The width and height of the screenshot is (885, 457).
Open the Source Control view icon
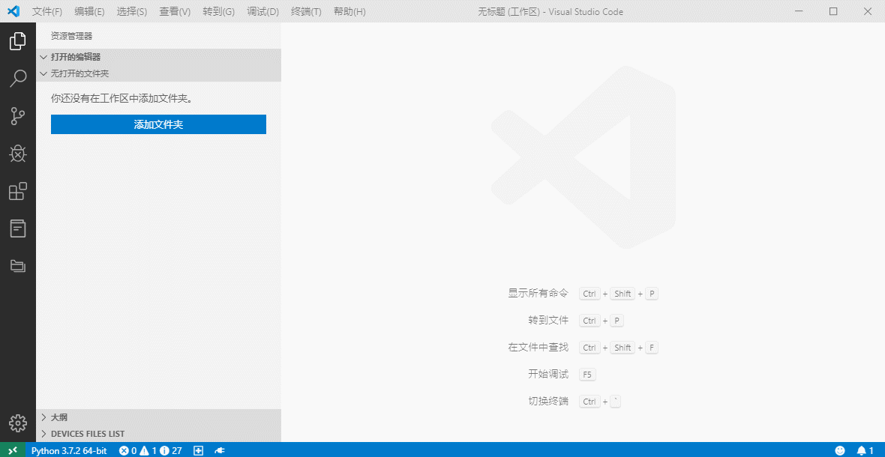coord(17,116)
